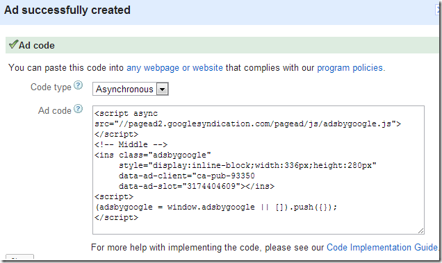This screenshot has height=263, width=442.
Task: Click the style="display:inline-block" line
Action: coord(247,165)
